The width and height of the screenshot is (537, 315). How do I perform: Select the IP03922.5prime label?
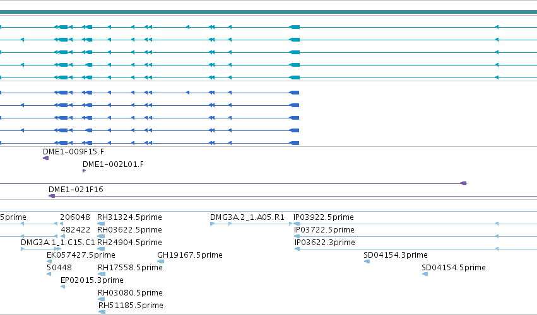coord(323,217)
